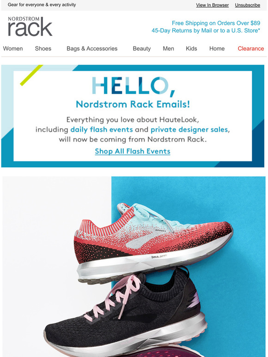Click Gear for everyone preheader text

click(42, 5)
